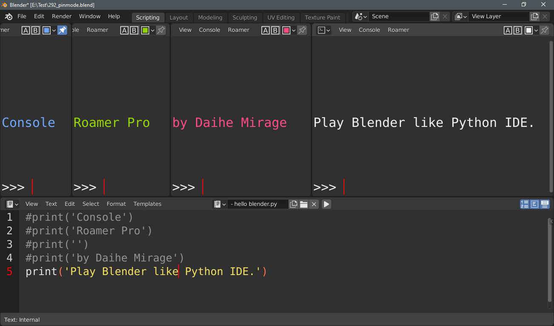Image resolution: width=554 pixels, height=326 pixels.
Task: Open the Window menu
Action: 90,17
